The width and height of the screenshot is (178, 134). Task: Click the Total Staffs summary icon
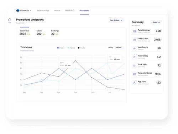tap(134, 65)
